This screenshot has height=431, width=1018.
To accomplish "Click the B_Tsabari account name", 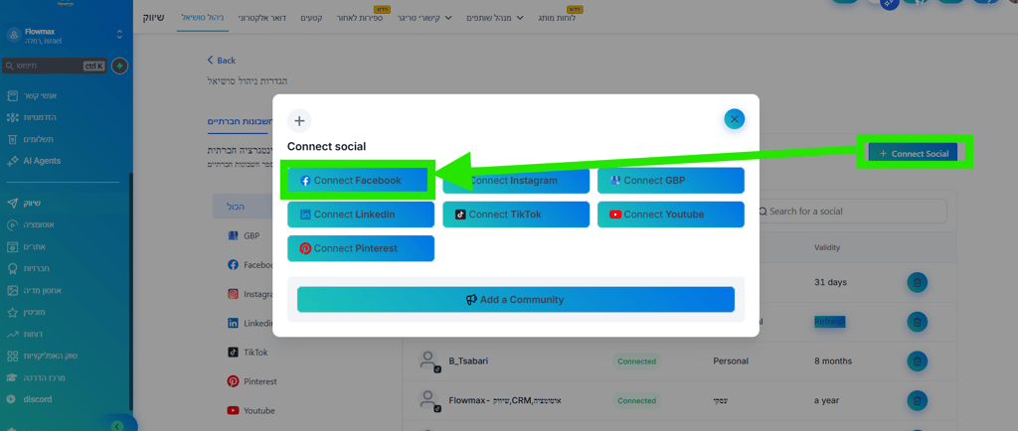I will click(x=468, y=361).
